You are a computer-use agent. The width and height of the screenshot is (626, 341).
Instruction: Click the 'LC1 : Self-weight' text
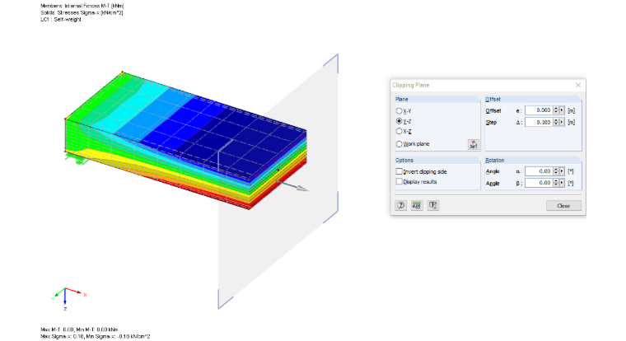[61, 19]
